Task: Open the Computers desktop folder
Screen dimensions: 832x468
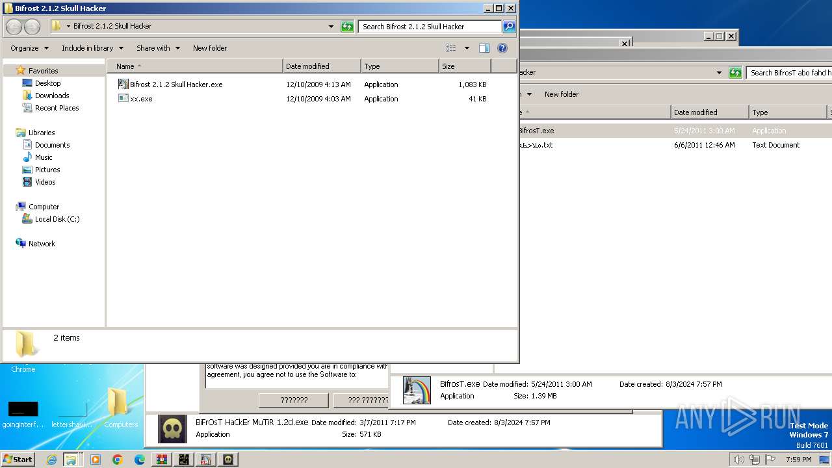Action: [121, 408]
